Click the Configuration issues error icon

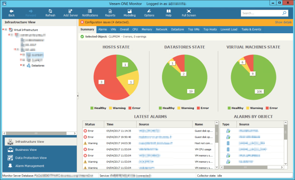pyautogui.click(x=82, y=22)
